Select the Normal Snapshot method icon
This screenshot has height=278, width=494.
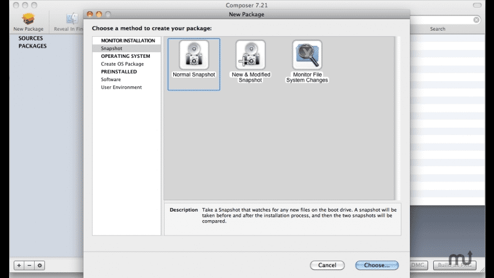[x=194, y=55]
